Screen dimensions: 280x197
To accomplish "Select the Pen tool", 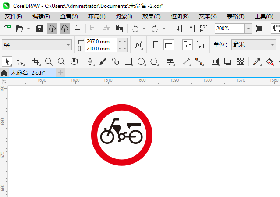I will click(90, 62).
